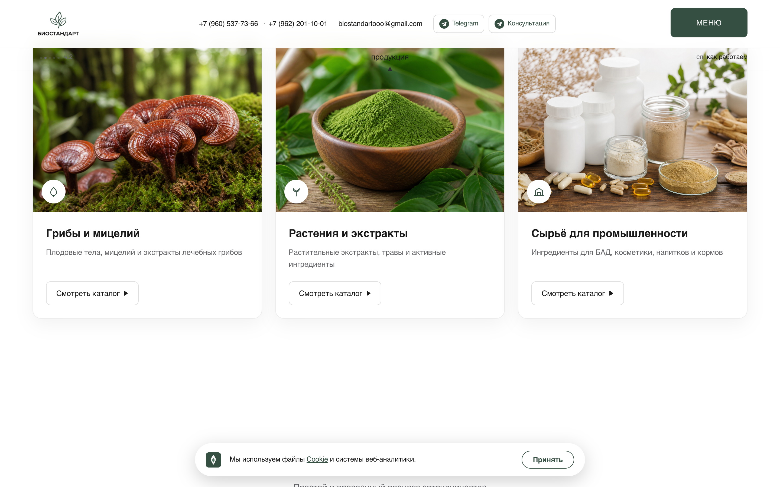This screenshot has height=487, width=780.
Task: Open the green powder bowl photo
Action: (x=390, y=130)
